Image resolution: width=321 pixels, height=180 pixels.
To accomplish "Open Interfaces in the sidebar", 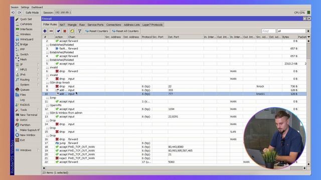I will (26, 29).
